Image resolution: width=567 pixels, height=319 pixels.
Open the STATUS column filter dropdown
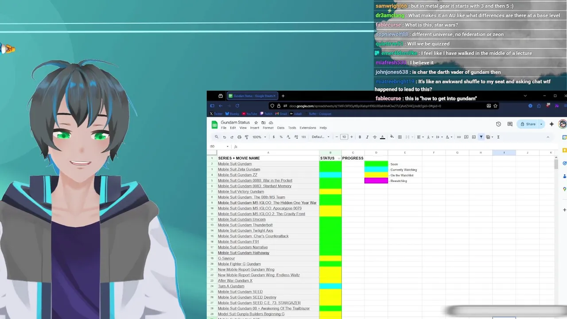[x=339, y=158]
